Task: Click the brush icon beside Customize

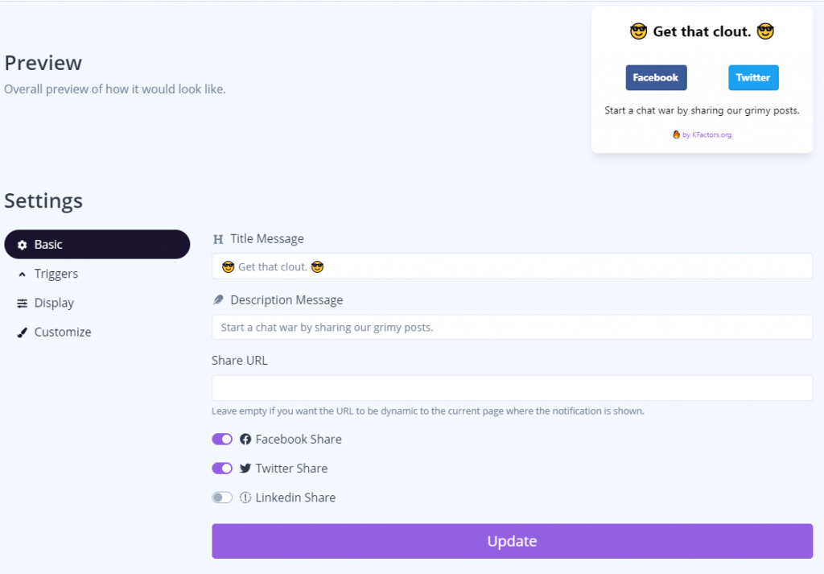Action: pyautogui.click(x=22, y=332)
